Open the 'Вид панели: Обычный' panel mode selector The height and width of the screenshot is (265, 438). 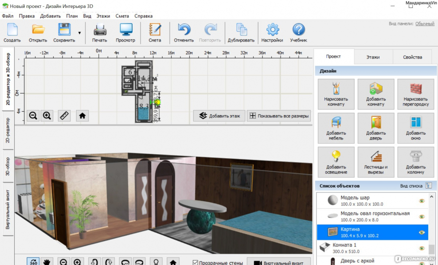coord(424,24)
